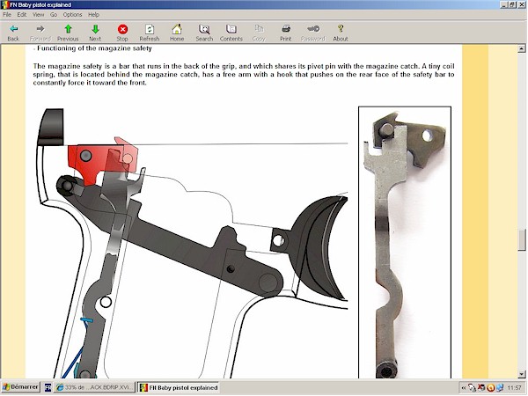
Task: Go back using the Back arrow
Action: (x=13, y=33)
